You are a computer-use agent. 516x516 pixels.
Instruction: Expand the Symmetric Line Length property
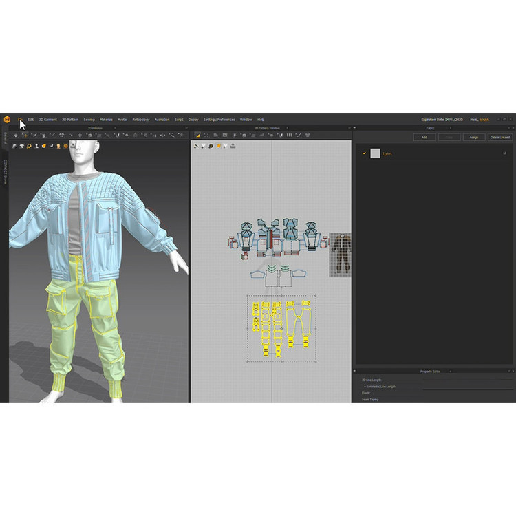pos(365,387)
